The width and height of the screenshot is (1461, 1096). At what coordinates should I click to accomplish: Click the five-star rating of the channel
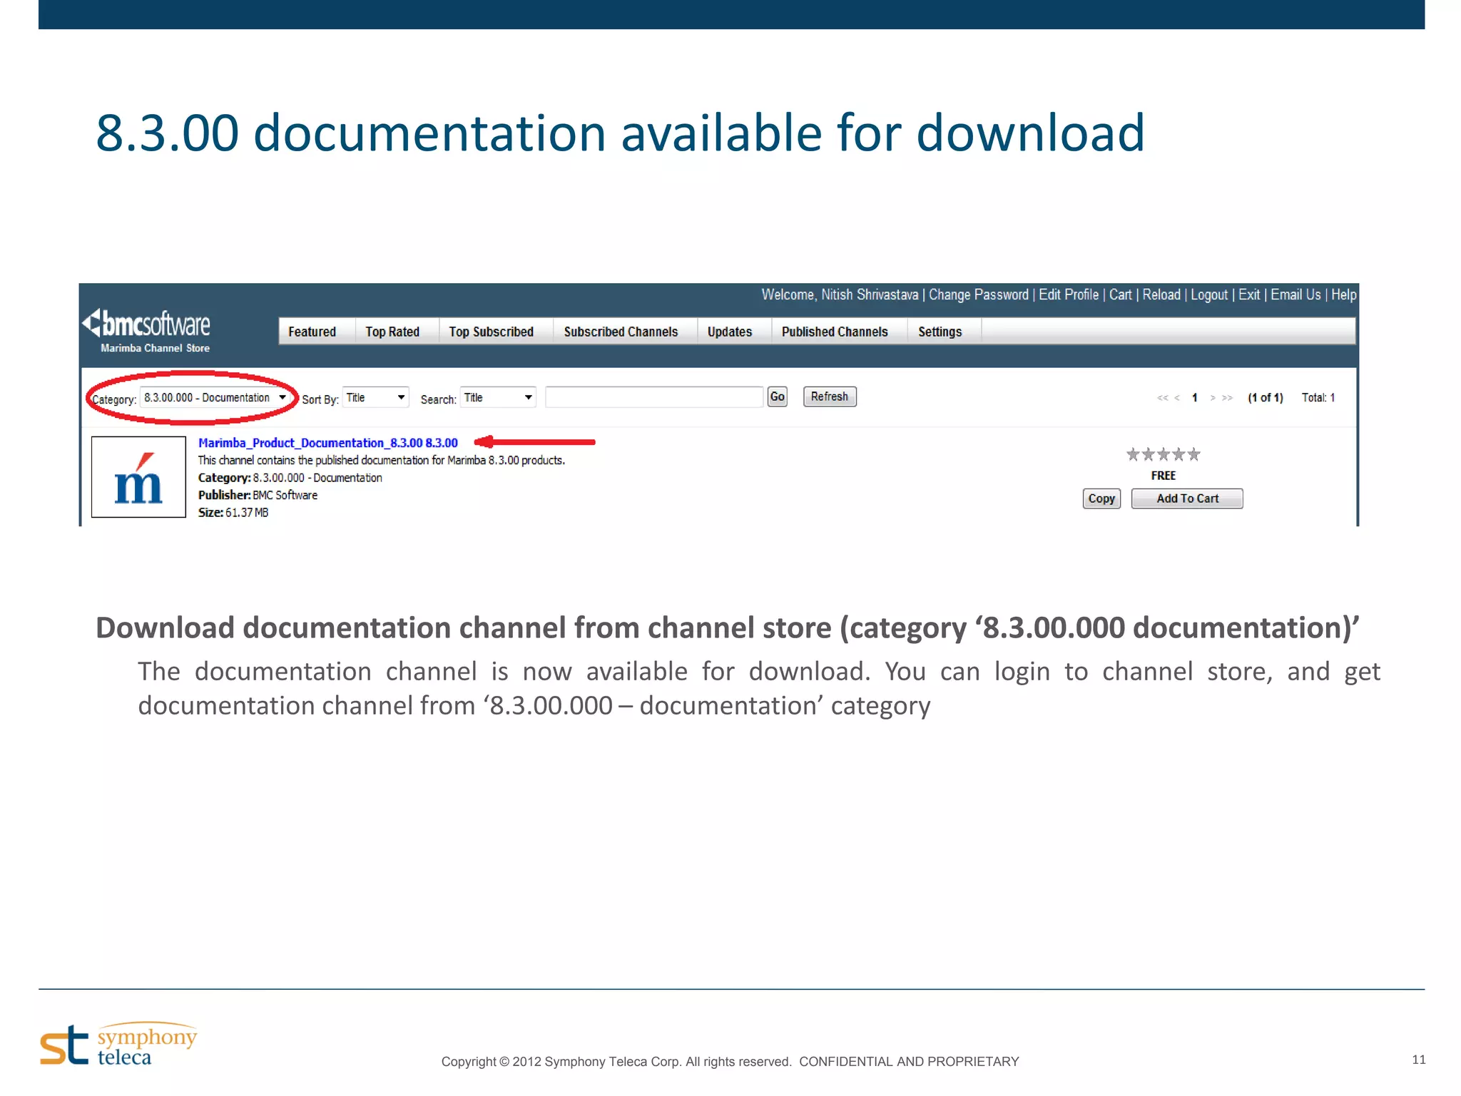click(x=1163, y=454)
